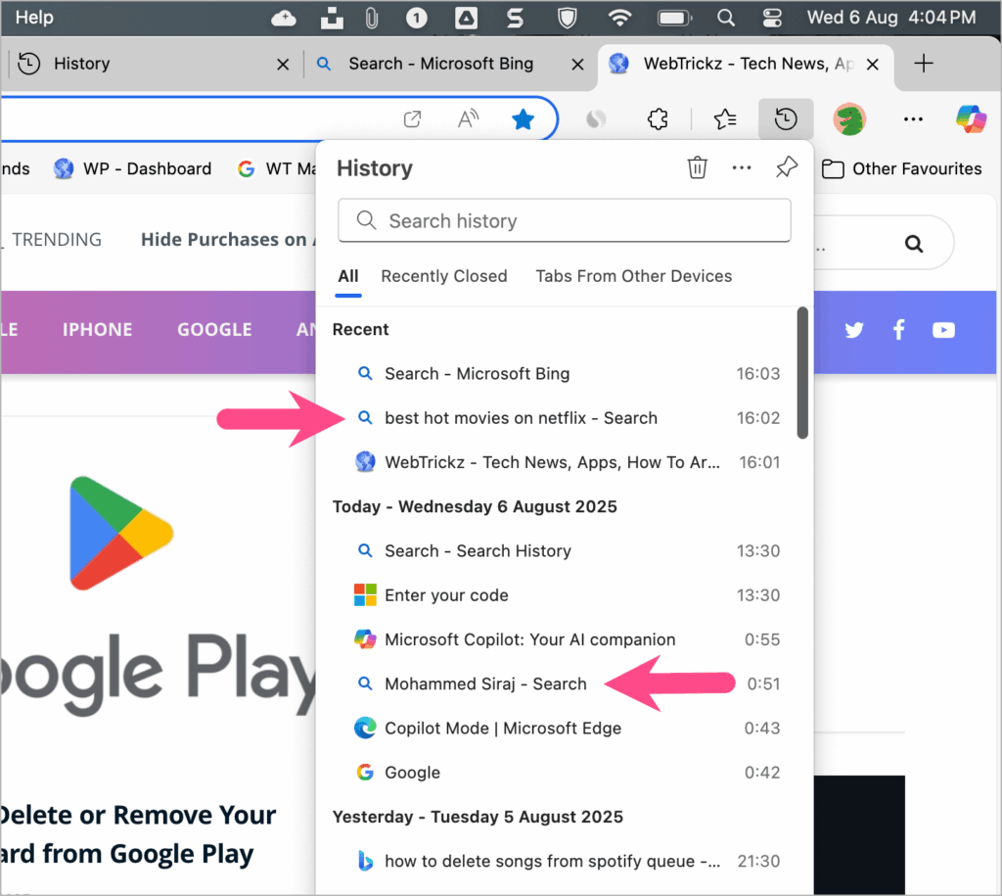Select the Read aloud icon in address bar
Image resolution: width=1002 pixels, height=896 pixels.
467,118
